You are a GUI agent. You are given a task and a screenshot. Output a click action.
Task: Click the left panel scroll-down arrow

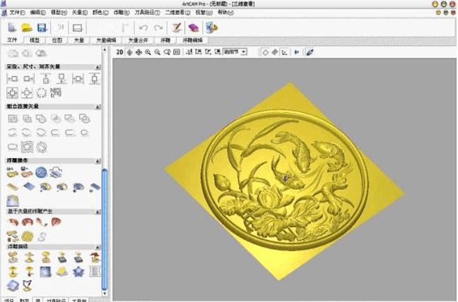click(105, 294)
